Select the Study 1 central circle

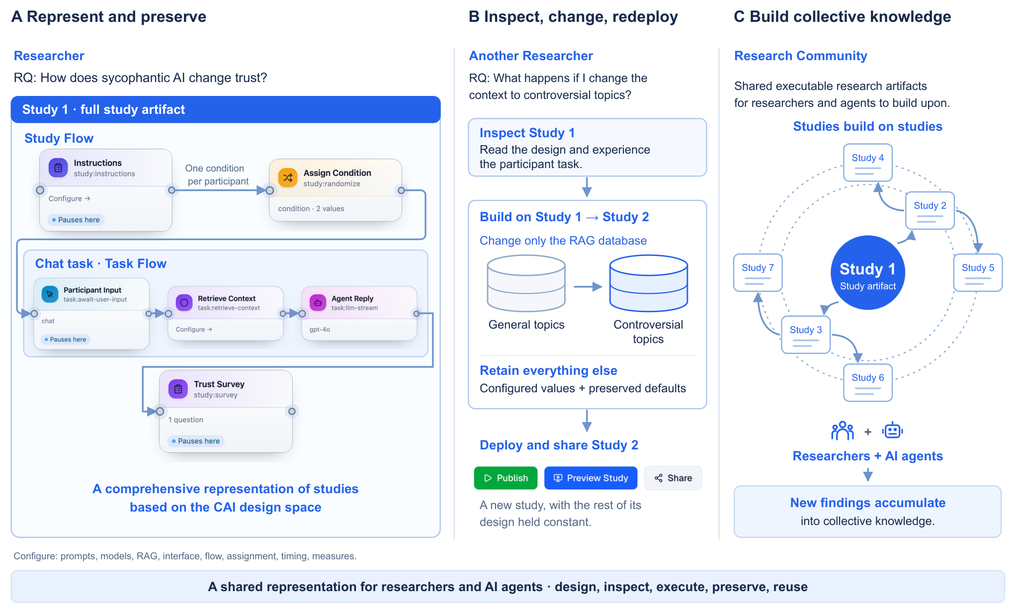pos(868,272)
